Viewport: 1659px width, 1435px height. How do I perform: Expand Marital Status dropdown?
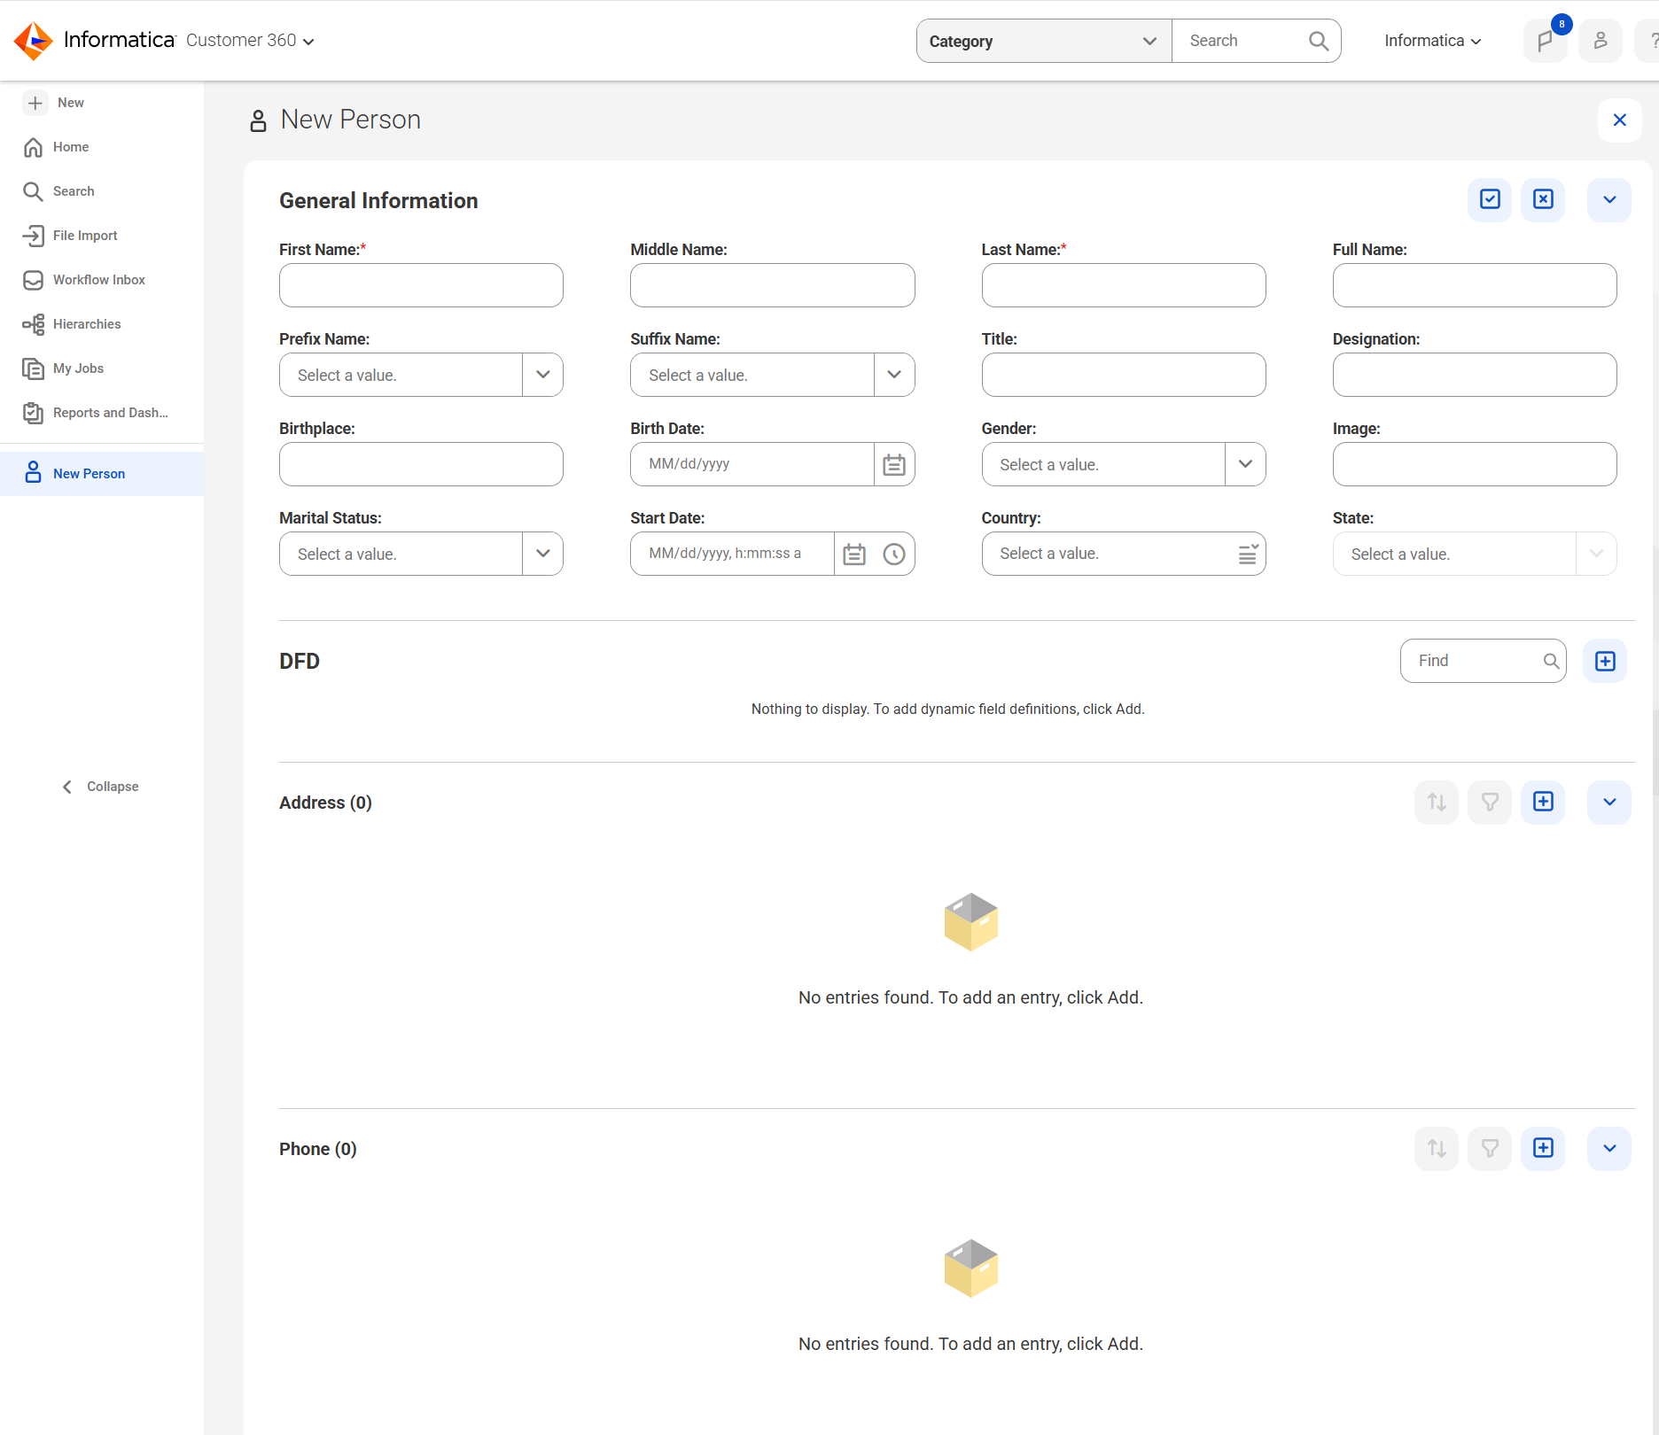pos(542,554)
